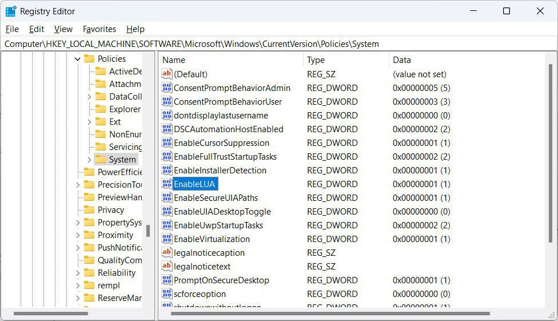Click the tree pane horizontal scrollbar

point(50,314)
